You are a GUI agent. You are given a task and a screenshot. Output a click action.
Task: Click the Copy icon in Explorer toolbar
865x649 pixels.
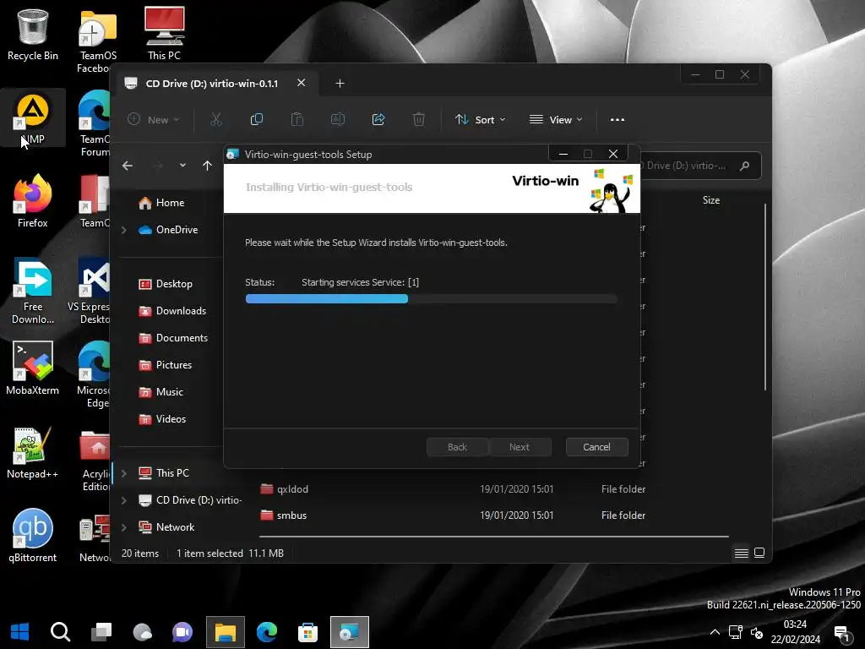[257, 119]
